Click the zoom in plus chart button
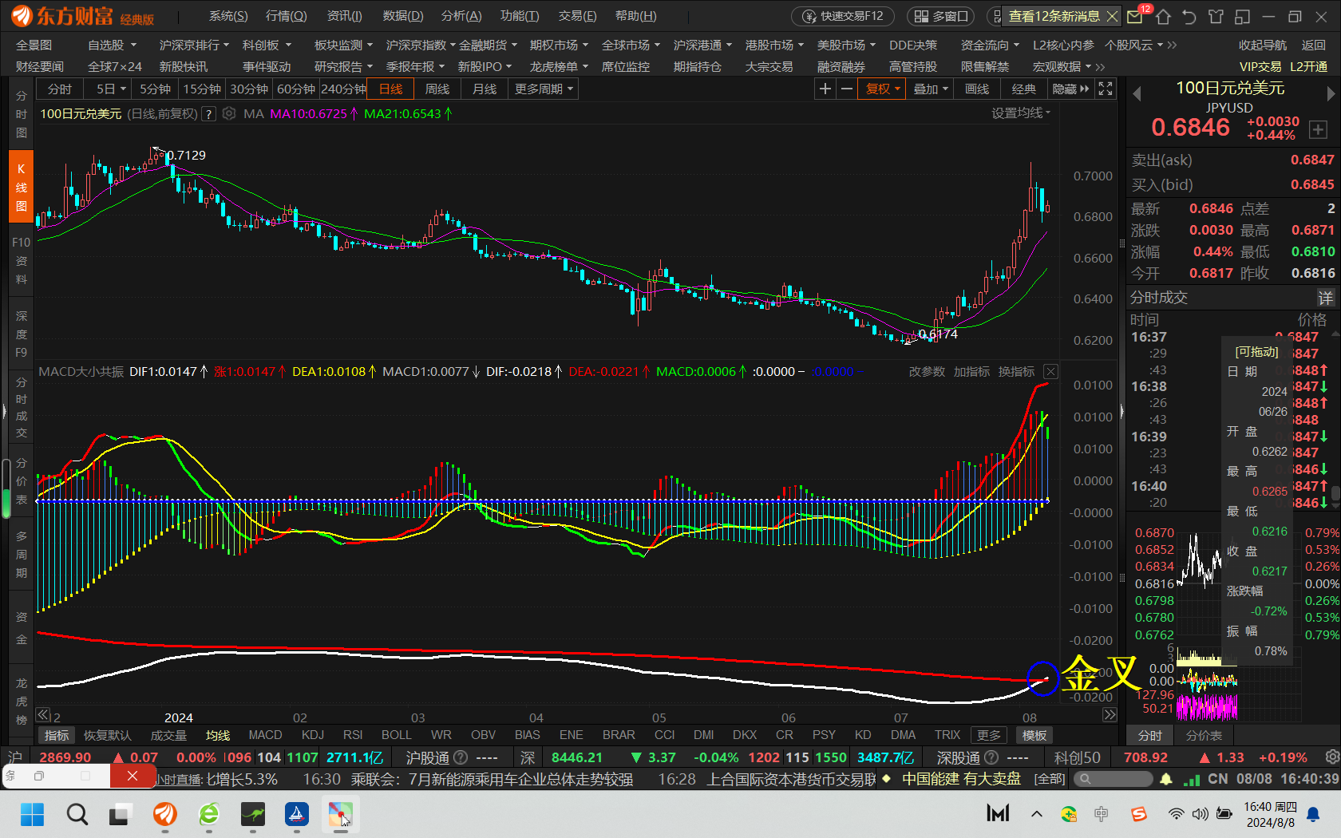The width and height of the screenshot is (1341, 838). coord(825,89)
